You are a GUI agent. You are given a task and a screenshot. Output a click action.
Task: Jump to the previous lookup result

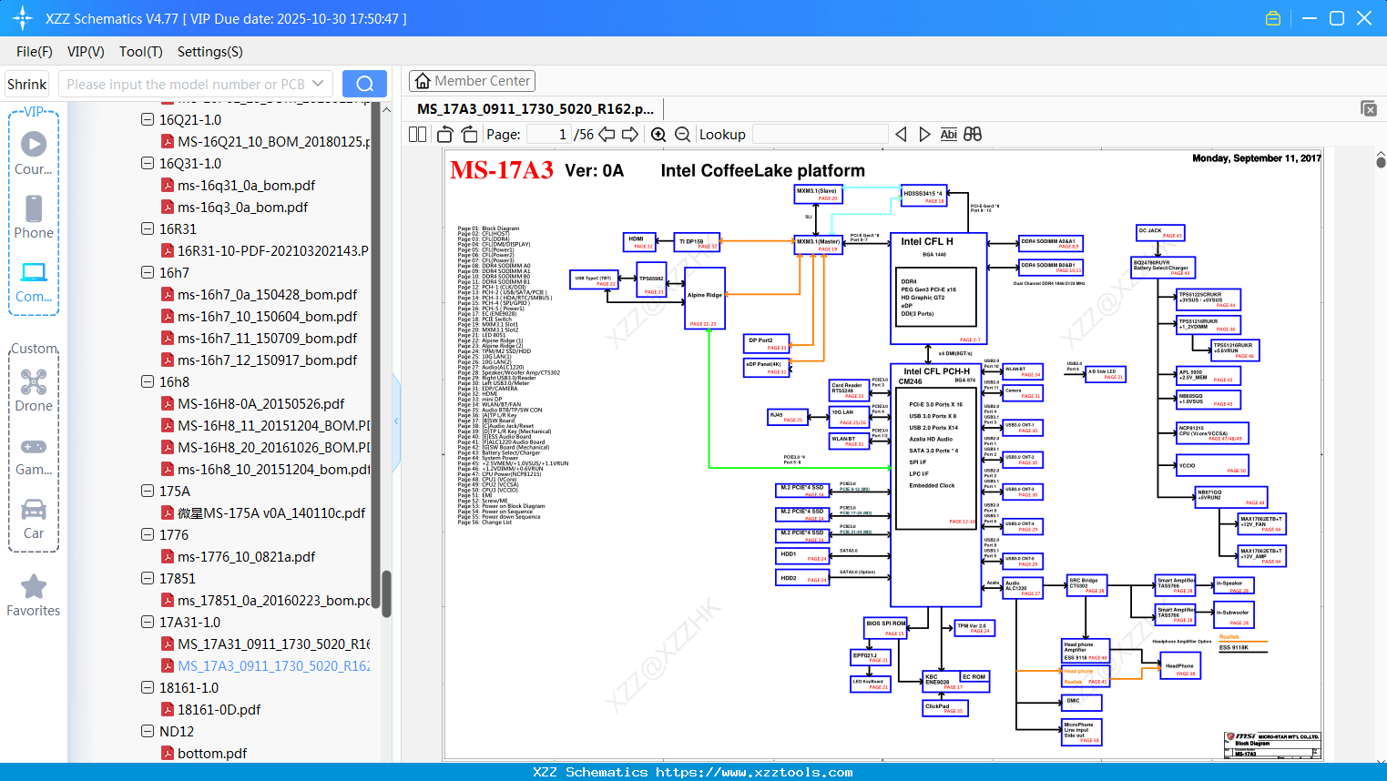coord(901,135)
